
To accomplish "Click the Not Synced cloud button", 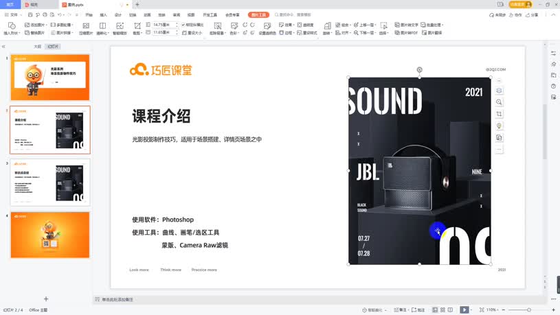I will (x=497, y=14).
